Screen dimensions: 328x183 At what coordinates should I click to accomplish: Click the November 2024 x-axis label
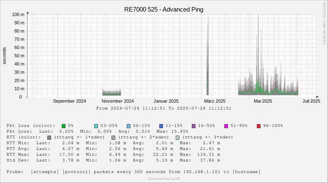click(118, 101)
